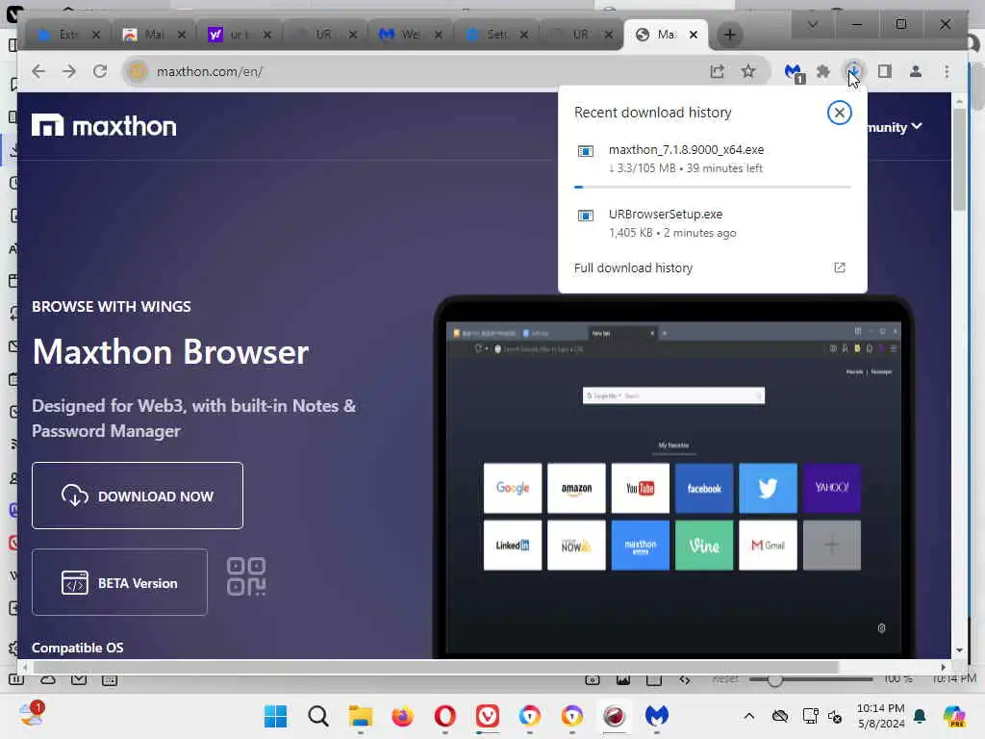The image size is (985, 739).
Task: Go back using the browser back arrow
Action: click(x=38, y=71)
